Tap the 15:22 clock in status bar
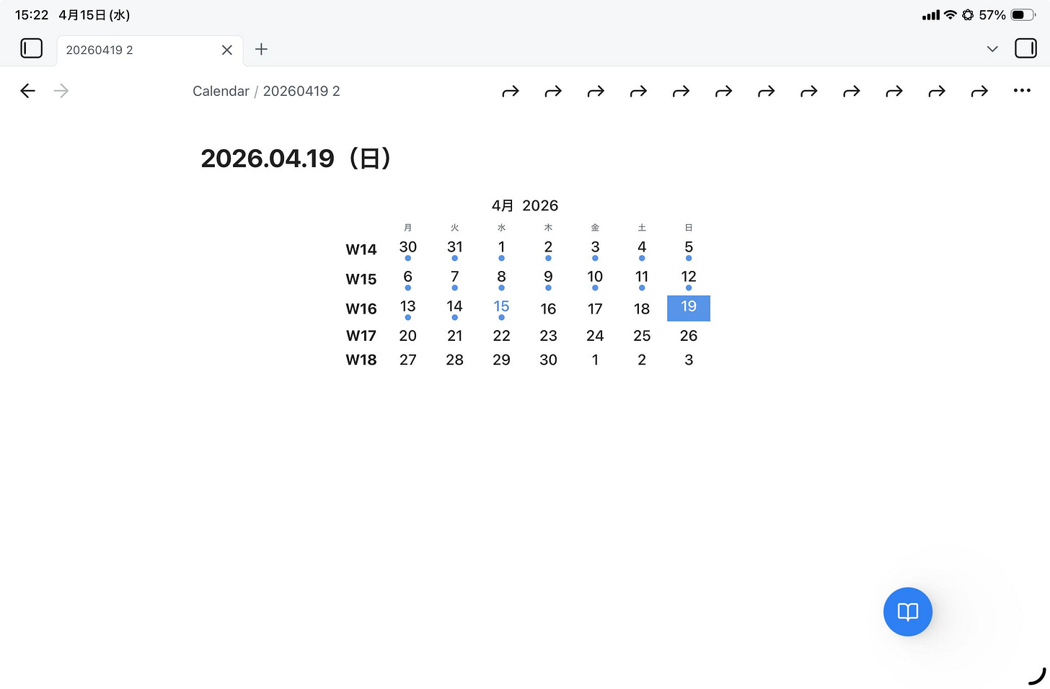Image resolution: width=1050 pixels, height=689 pixels. click(32, 14)
